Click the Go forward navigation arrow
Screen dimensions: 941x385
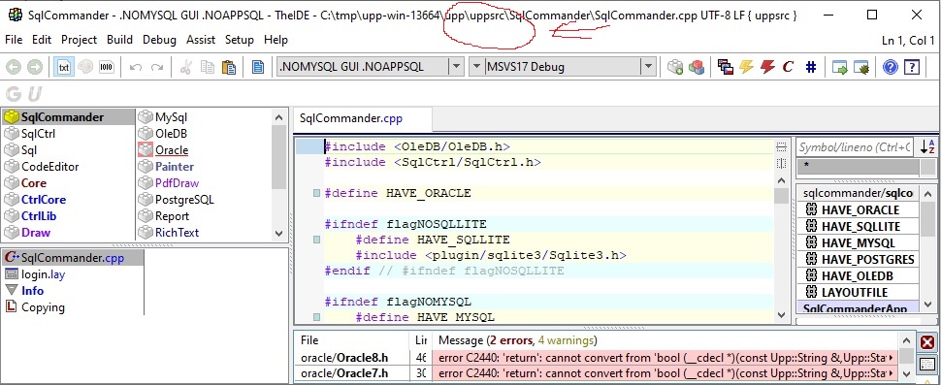(35, 67)
